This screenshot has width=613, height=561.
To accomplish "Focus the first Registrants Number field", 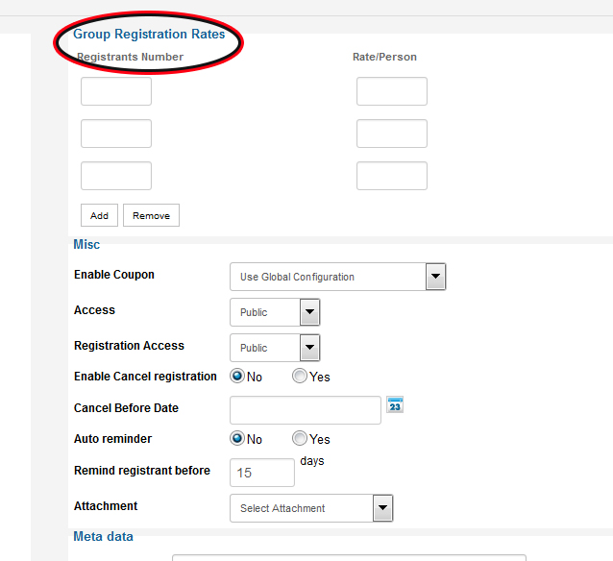I will 116,92.
